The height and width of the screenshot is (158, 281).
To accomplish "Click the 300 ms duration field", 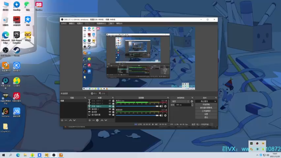I will coord(183,105).
